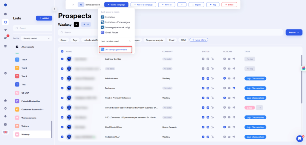The height and width of the screenshot is (145, 306).
Task: Click the red Delete button
Action: (x=229, y=5)
